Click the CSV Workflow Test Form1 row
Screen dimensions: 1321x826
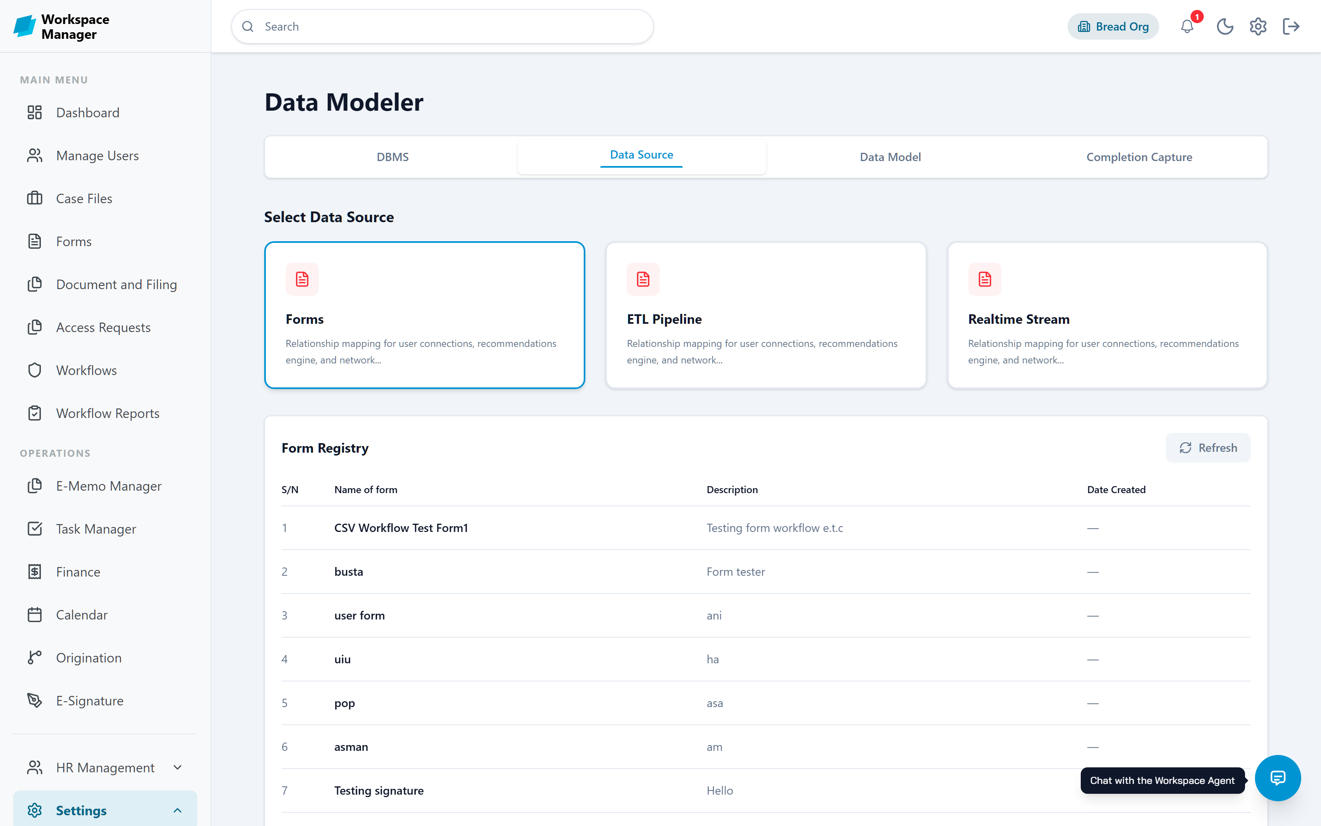(766, 528)
